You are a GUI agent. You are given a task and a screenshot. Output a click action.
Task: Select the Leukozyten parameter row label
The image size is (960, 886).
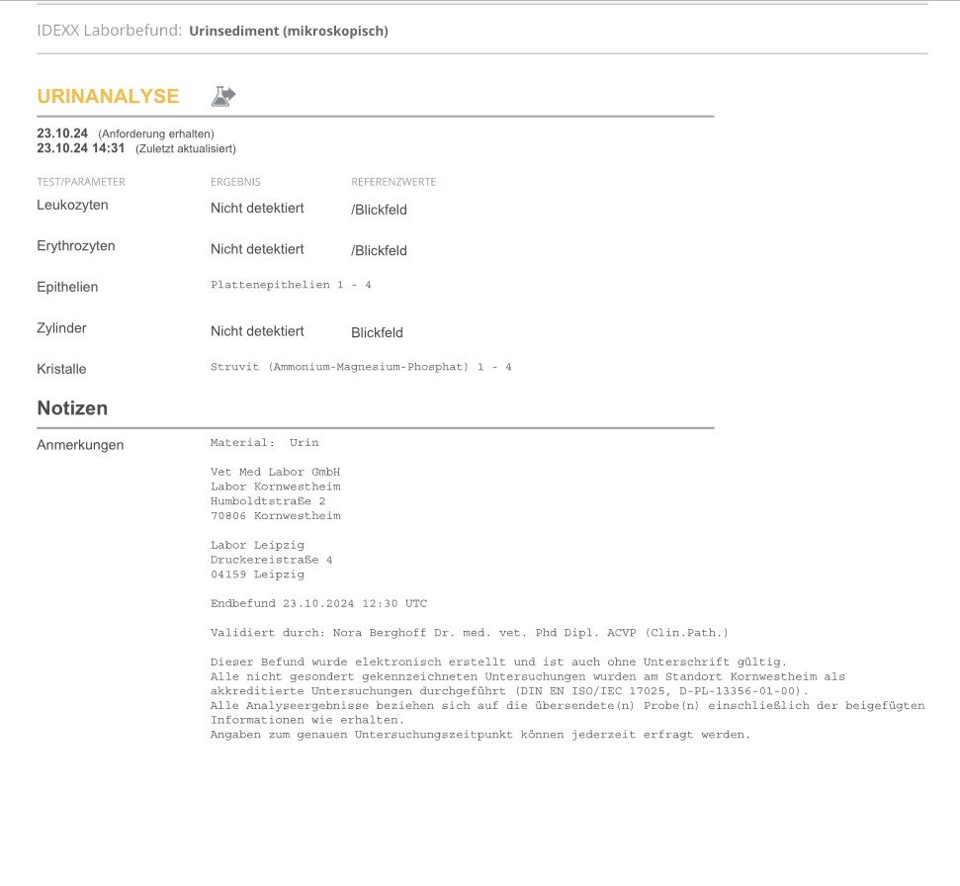click(x=72, y=205)
